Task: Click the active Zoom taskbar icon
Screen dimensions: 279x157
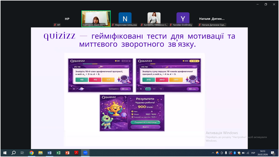Action: tap(85, 153)
